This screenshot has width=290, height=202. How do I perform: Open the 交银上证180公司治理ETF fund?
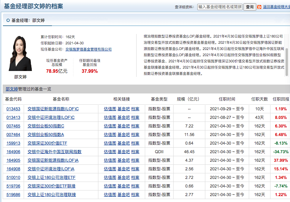(52, 178)
